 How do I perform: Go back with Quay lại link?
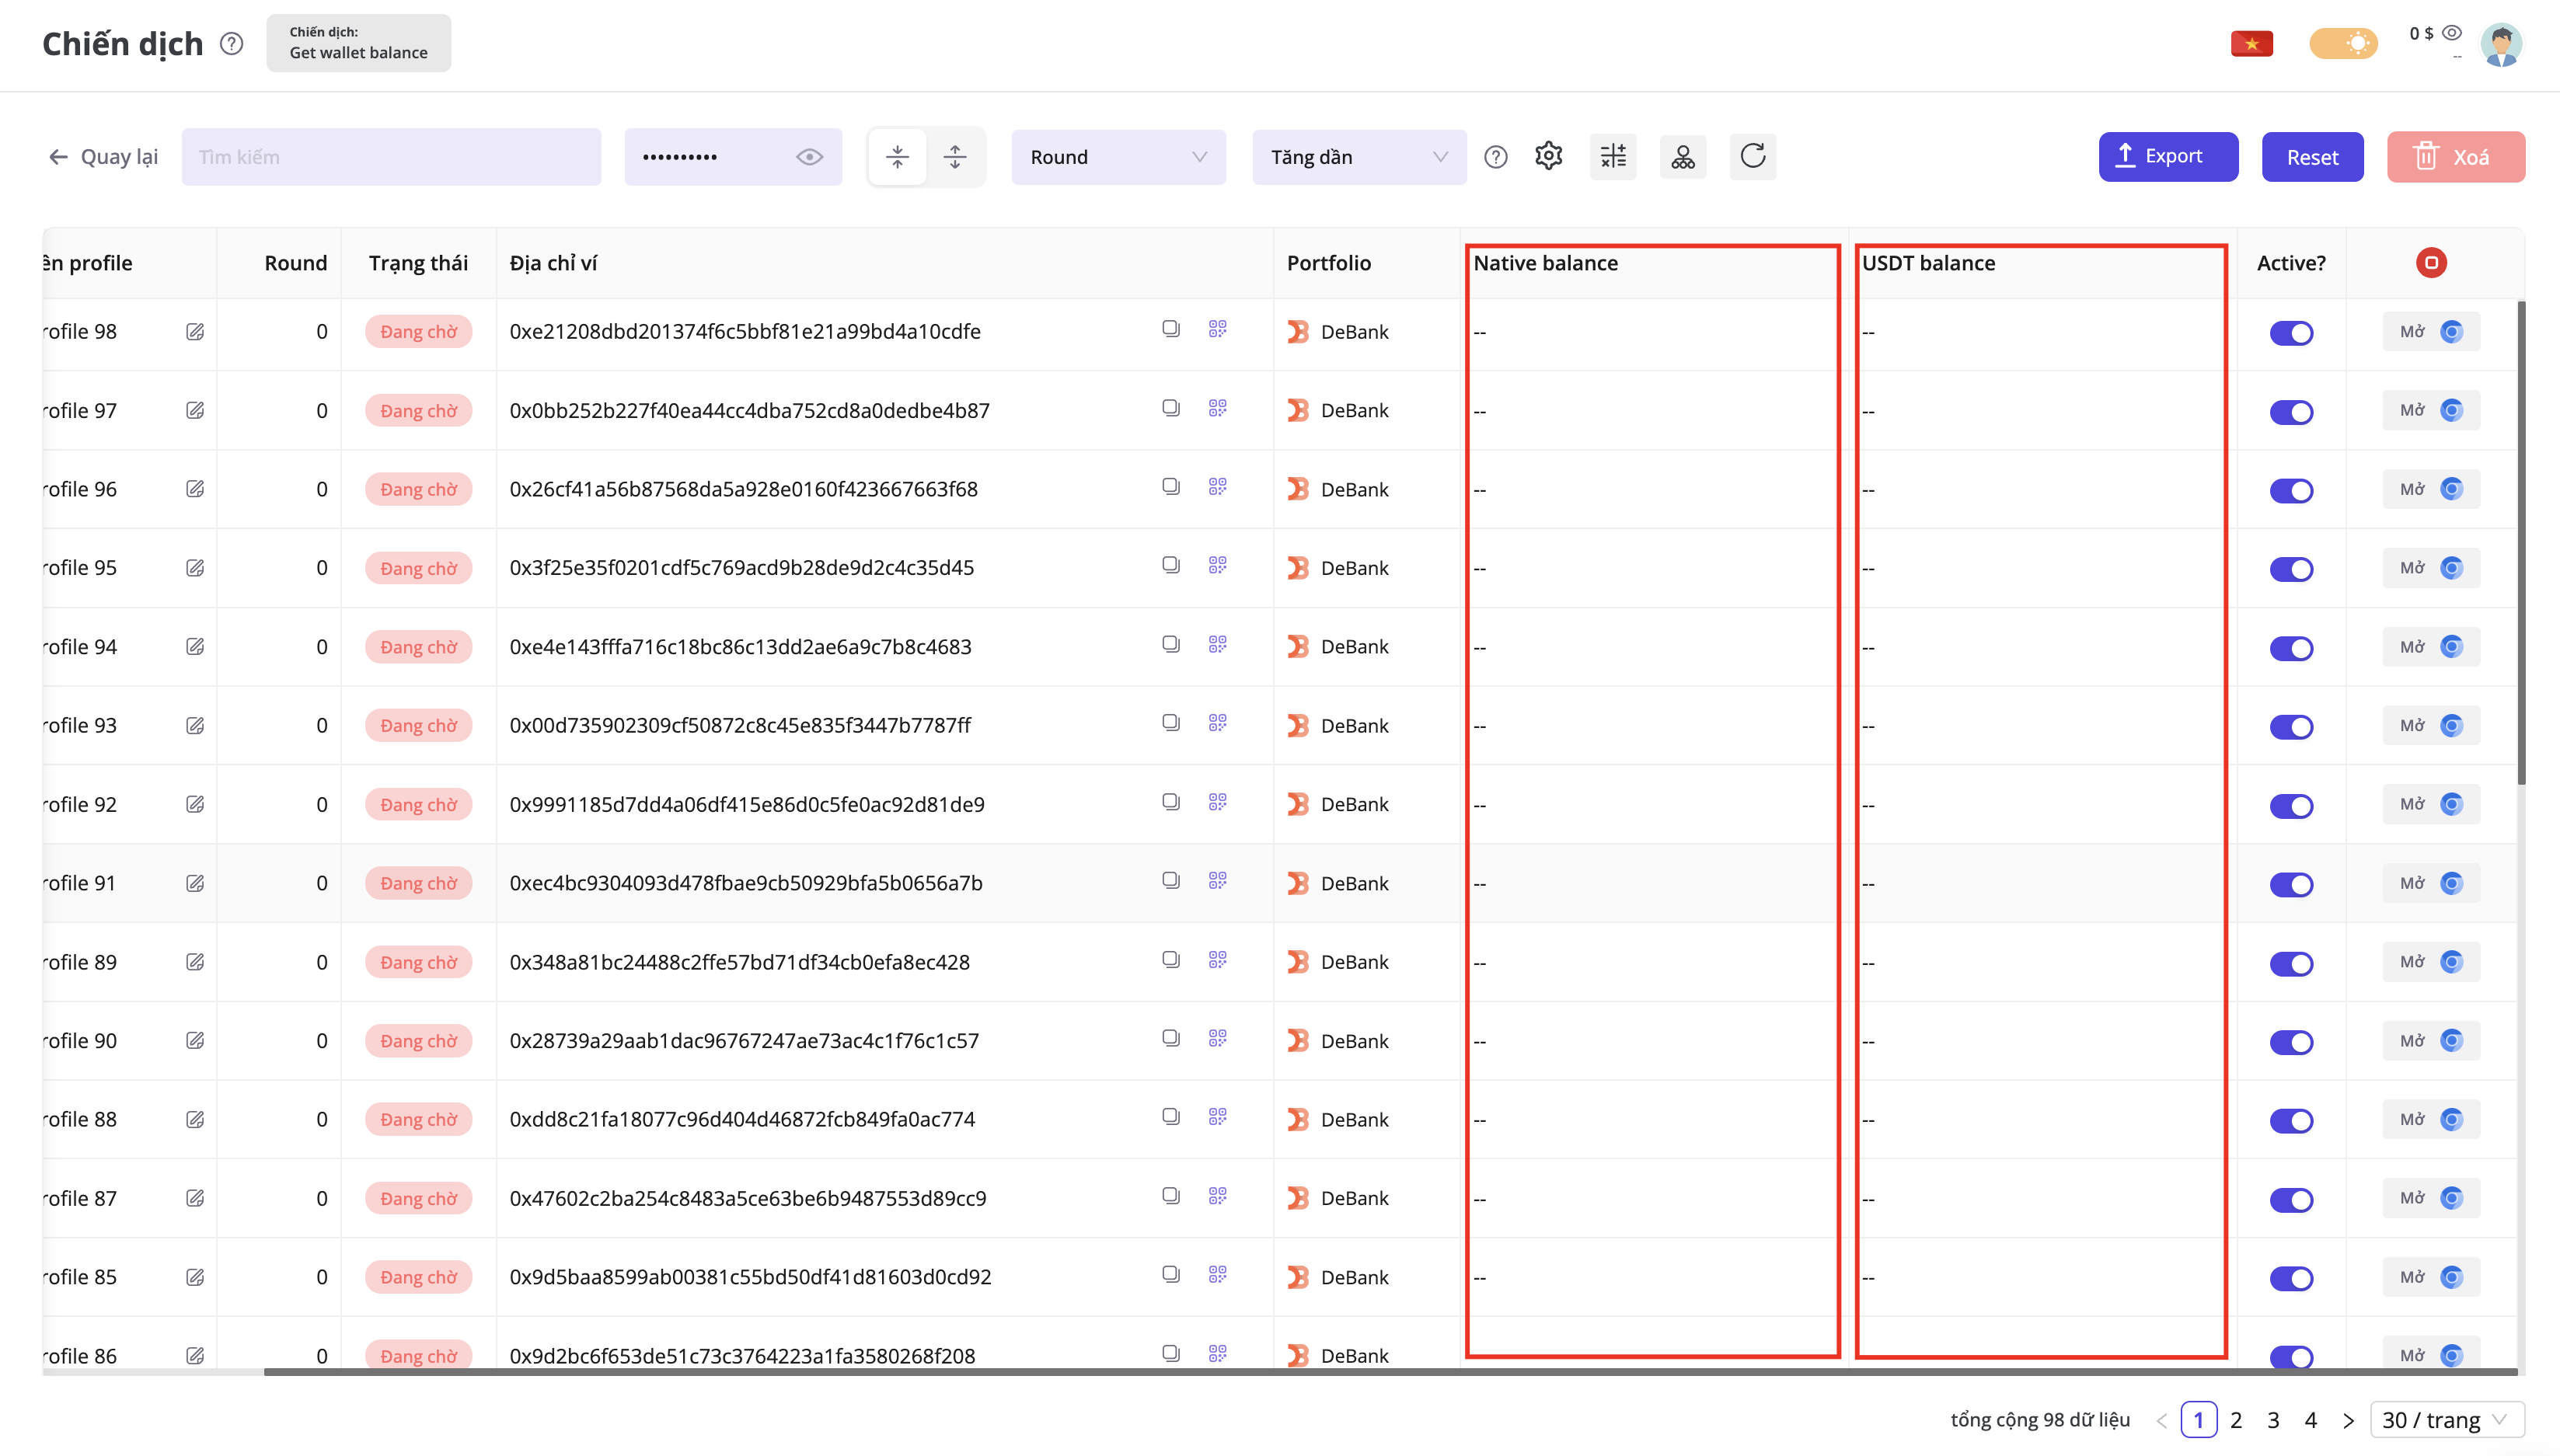(104, 157)
